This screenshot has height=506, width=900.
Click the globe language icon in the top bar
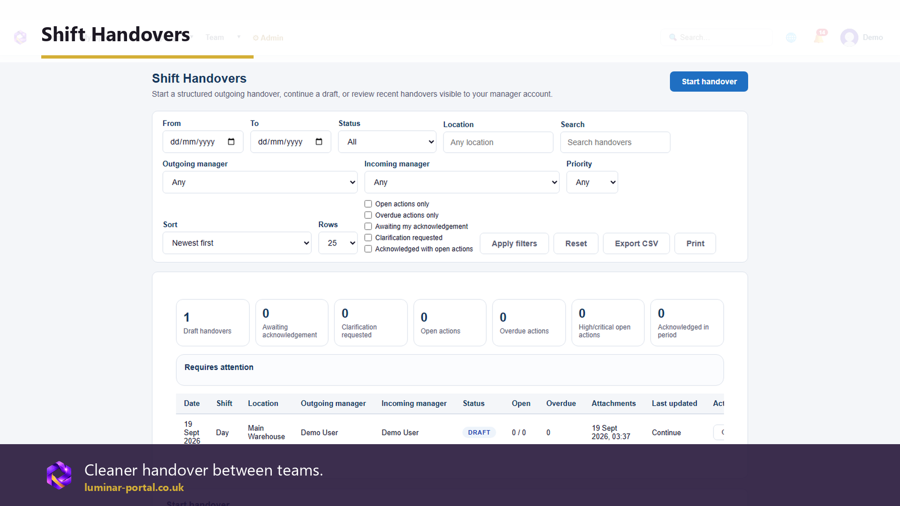point(791,37)
